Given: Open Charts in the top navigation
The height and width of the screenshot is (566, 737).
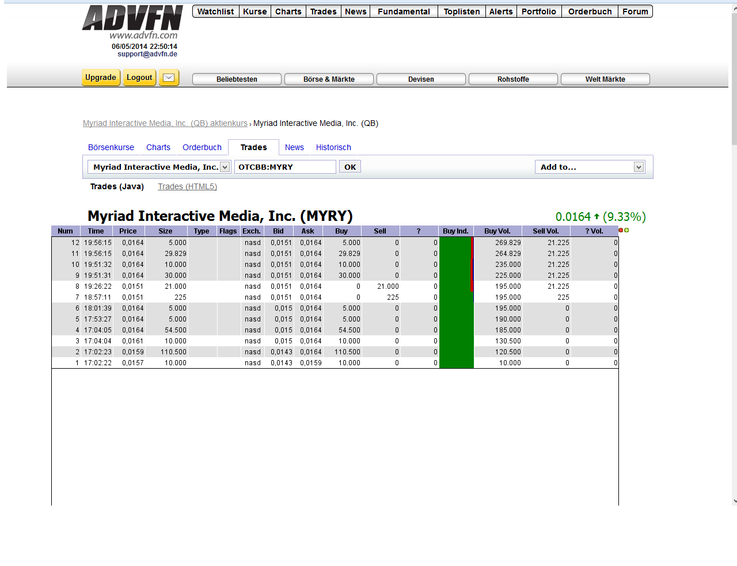Looking at the screenshot, I should 288,12.
